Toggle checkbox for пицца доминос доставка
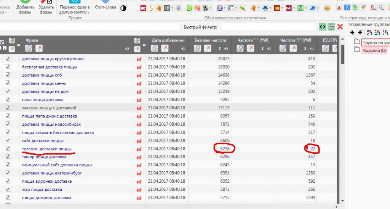Screen dimensions: 390x209 pos(8,197)
